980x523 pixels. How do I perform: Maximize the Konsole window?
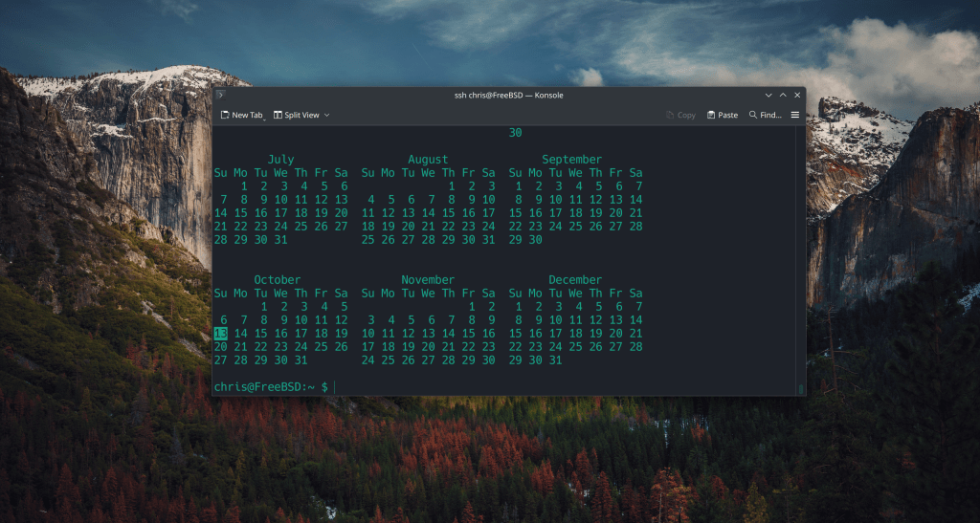[783, 96]
